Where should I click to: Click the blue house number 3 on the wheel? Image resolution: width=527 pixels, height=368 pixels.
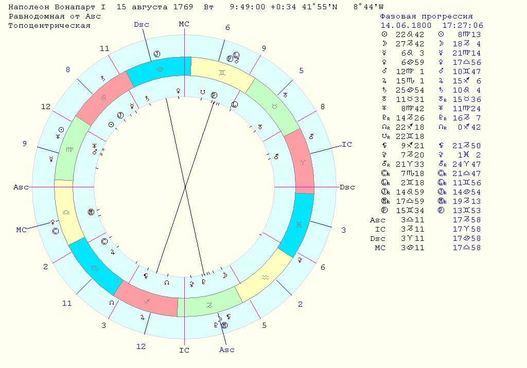343,230
